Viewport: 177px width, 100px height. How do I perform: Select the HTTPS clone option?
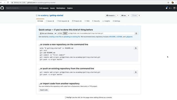tap(60, 33)
